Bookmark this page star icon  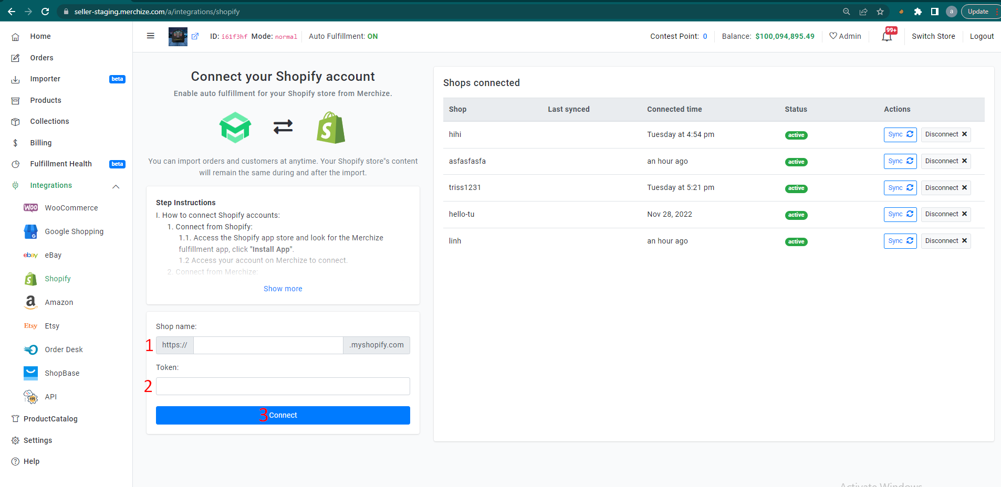[880, 12]
